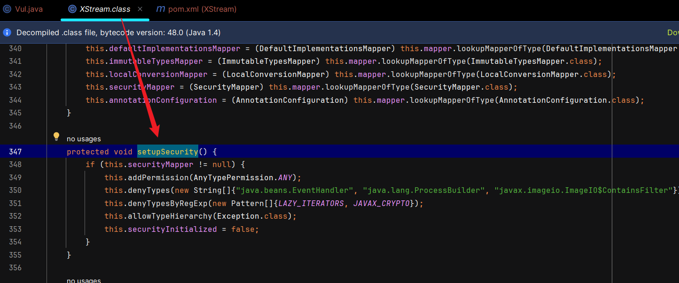Click JAVAX_CRYPTO constant on line 351
This screenshot has height=283, width=679.
(381, 203)
